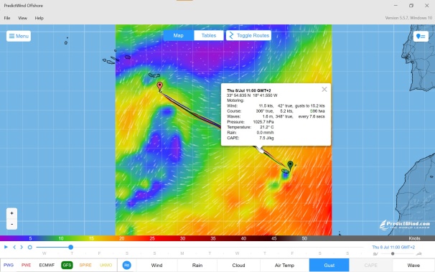
Task: Click the timeline slider handle
Action: [71, 247]
